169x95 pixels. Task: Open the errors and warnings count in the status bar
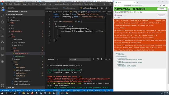pyautogui.click(x=26, y=91)
